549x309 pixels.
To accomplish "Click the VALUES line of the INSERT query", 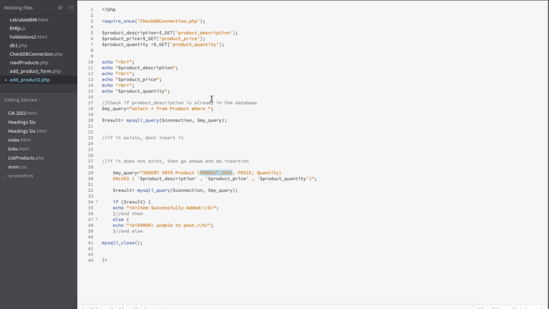I will tap(215, 179).
